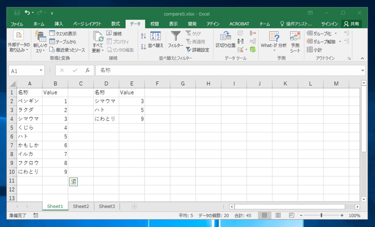Screen dimensions: 375x227
Task: Switch to Sheet3 tab
Action: tap(107, 207)
